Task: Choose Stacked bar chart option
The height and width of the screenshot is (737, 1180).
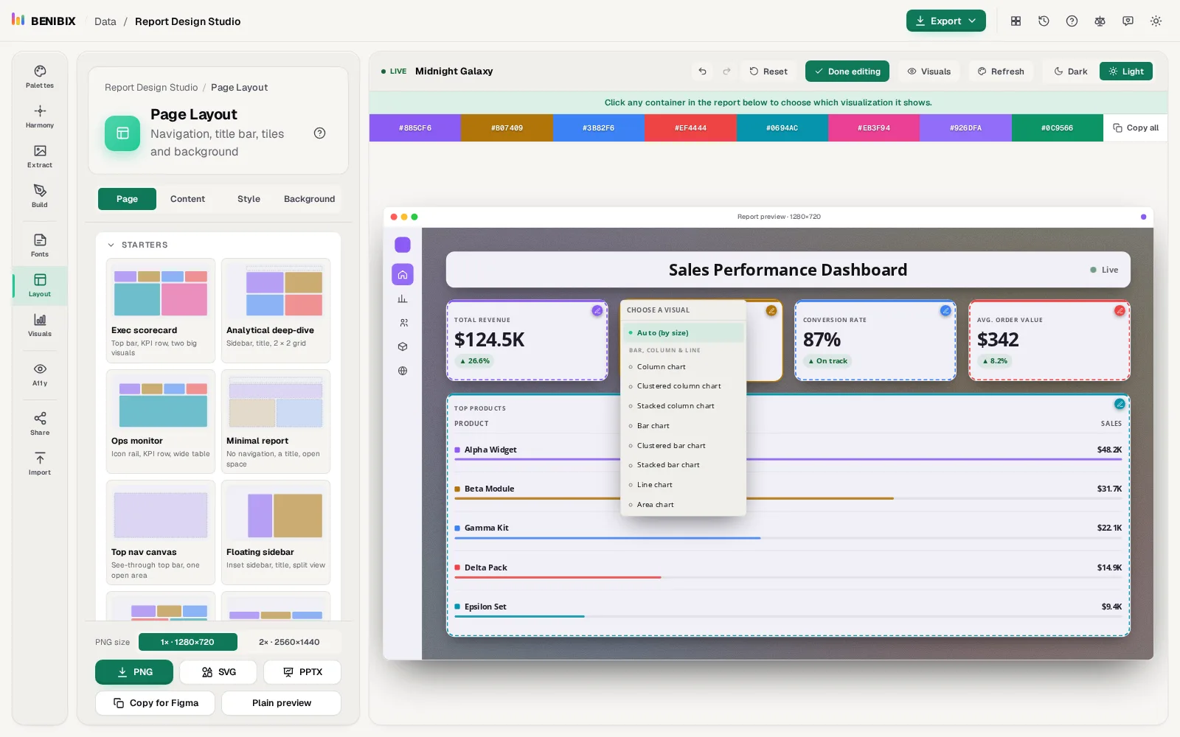Action: [x=684, y=465]
